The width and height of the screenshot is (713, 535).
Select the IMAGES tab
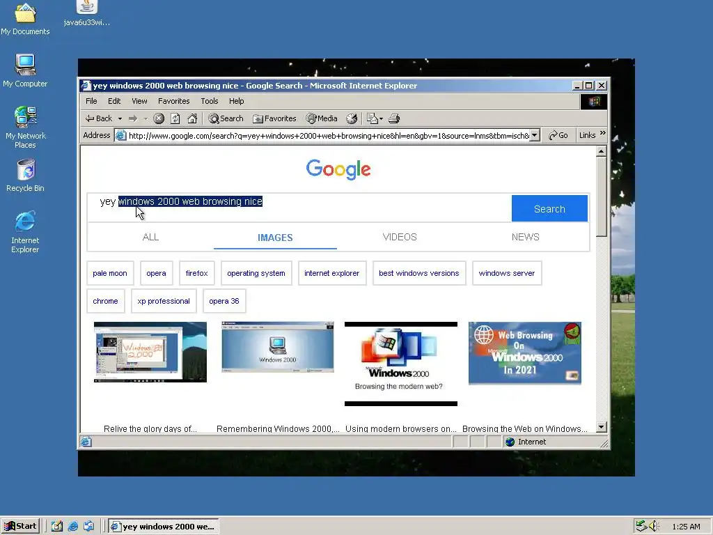point(275,238)
